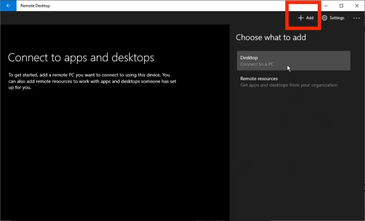Go back using the blue arrow button

pos(8,6)
